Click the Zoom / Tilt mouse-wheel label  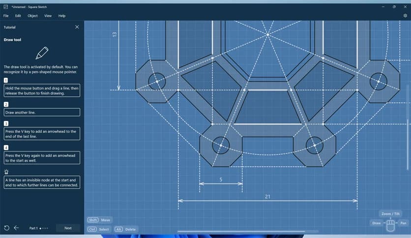(x=390, y=213)
